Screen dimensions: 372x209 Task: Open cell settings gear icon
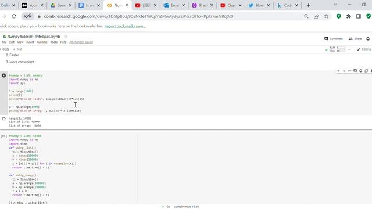[360, 71]
